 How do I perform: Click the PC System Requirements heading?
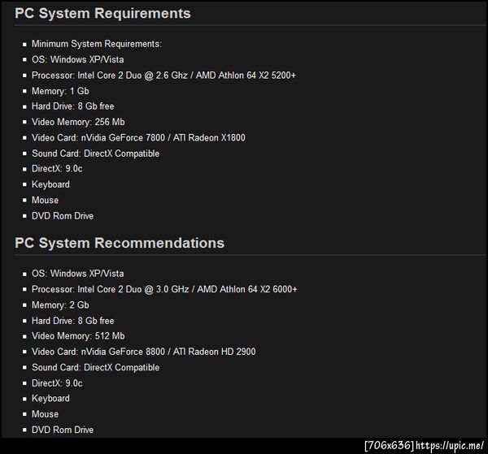coord(102,13)
